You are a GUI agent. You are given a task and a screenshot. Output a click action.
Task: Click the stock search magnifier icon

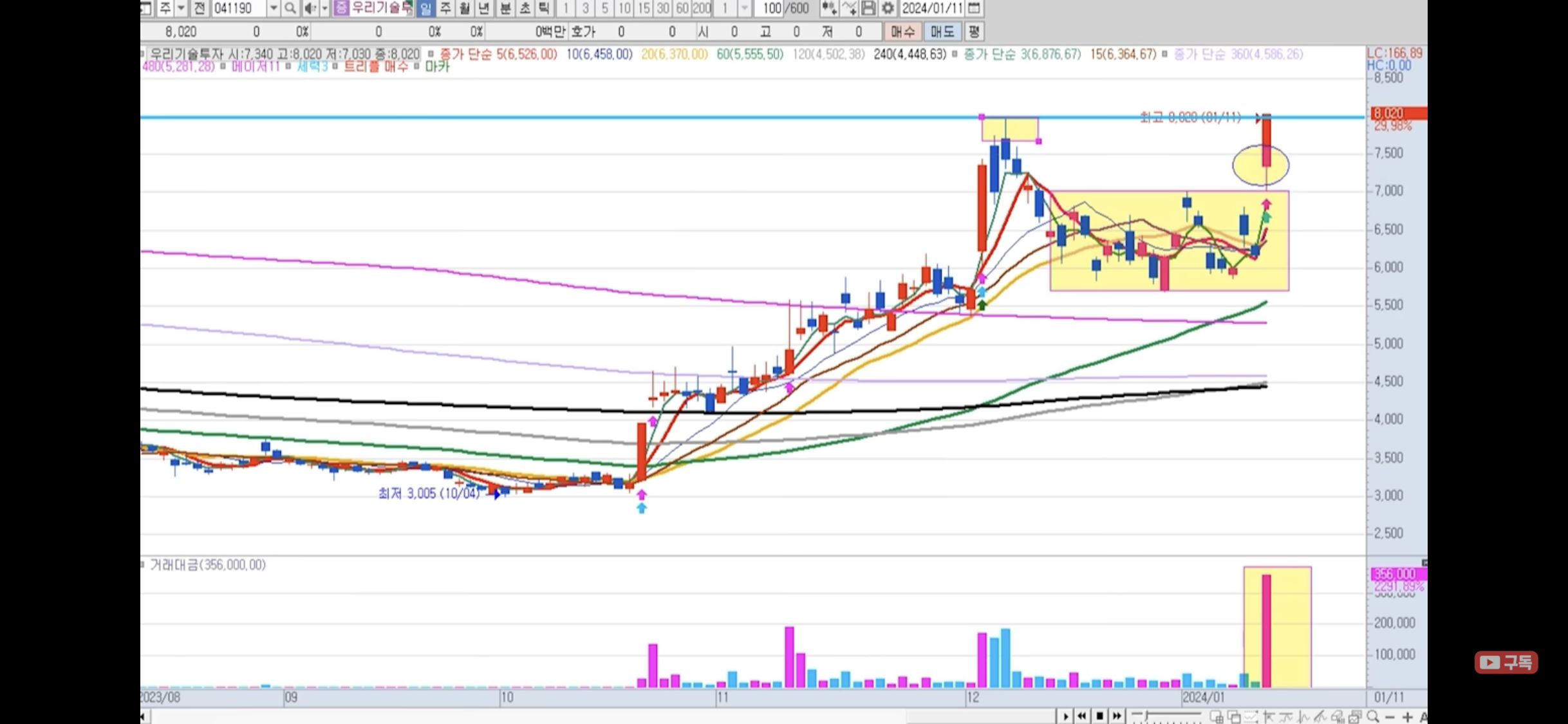point(290,8)
